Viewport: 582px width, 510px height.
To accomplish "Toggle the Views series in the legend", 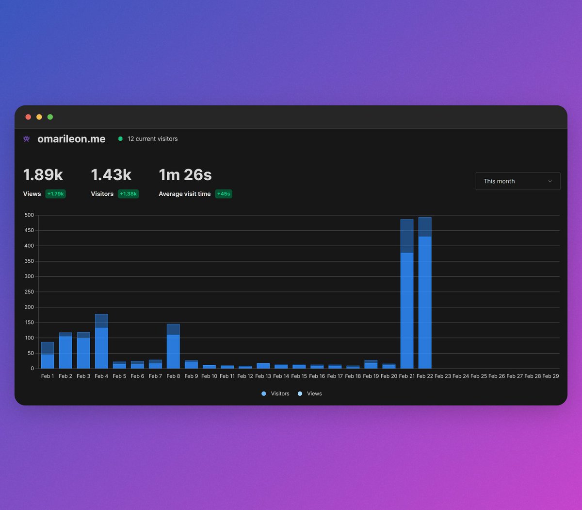I will pos(309,394).
